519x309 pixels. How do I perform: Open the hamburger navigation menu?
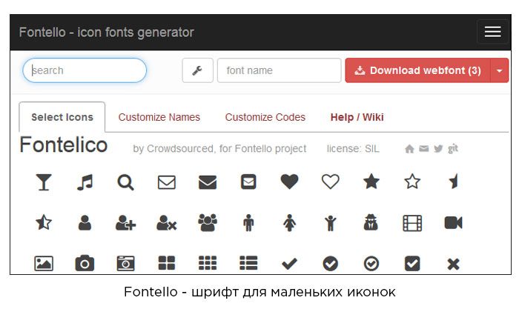coord(492,32)
